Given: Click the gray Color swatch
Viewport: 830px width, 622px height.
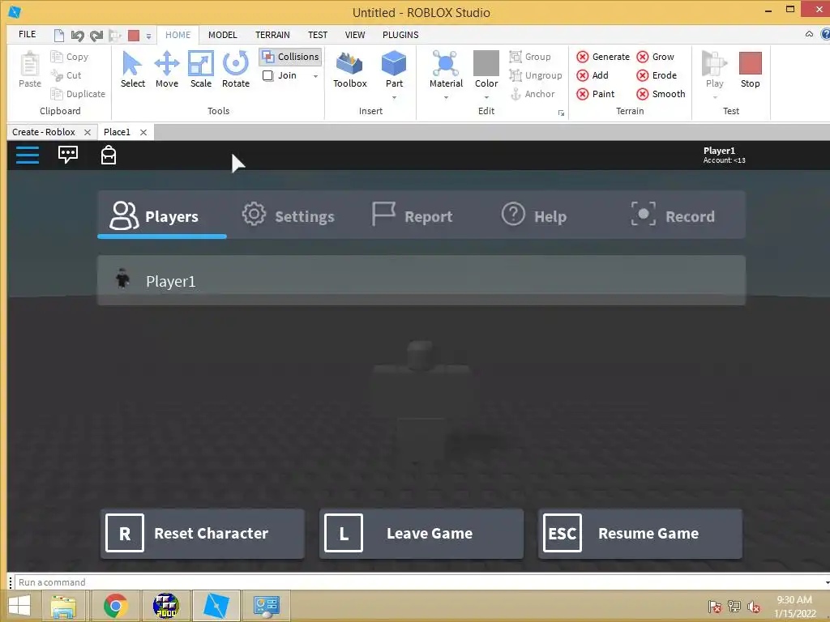Looking at the screenshot, I should pyautogui.click(x=486, y=63).
